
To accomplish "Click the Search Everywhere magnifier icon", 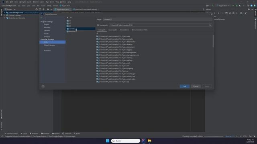I will tap(248, 6).
